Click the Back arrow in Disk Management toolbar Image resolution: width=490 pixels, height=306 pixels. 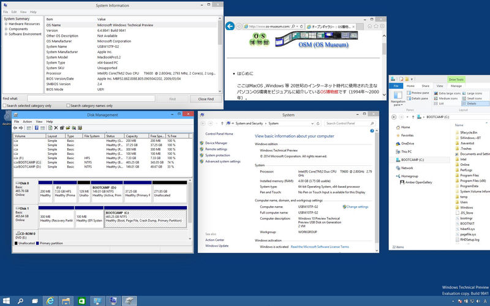pyautogui.click(x=15, y=128)
